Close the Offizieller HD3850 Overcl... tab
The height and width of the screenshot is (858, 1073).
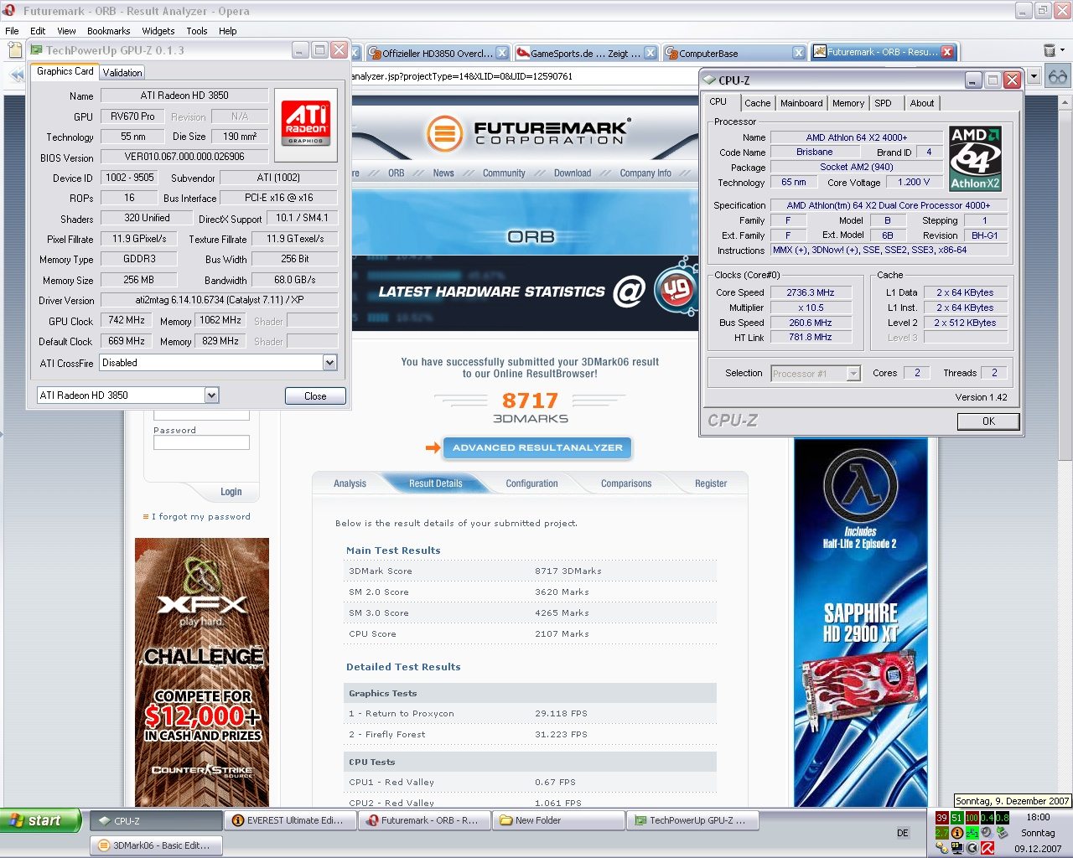(501, 53)
